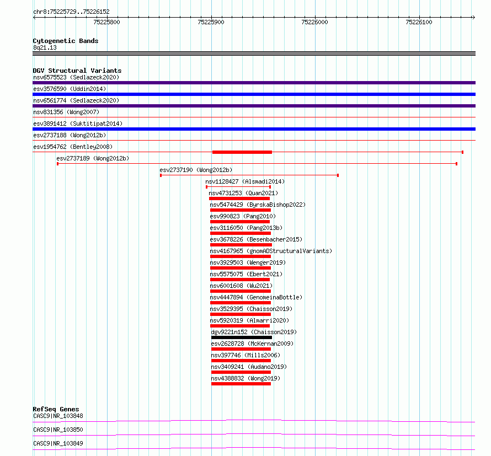Click the blue bar under esv3891412

[254, 129]
